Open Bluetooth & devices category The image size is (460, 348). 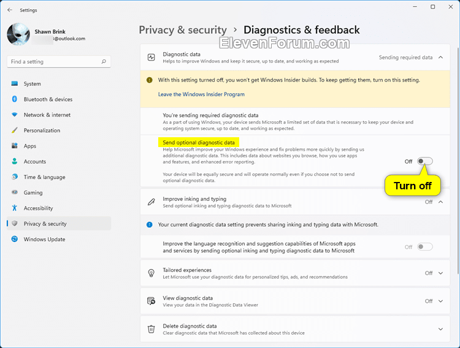click(48, 99)
